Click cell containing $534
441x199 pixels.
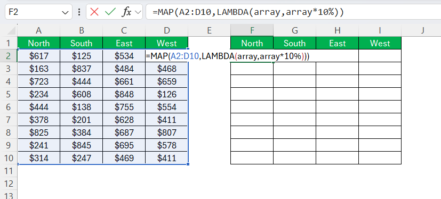pyautogui.click(x=124, y=56)
